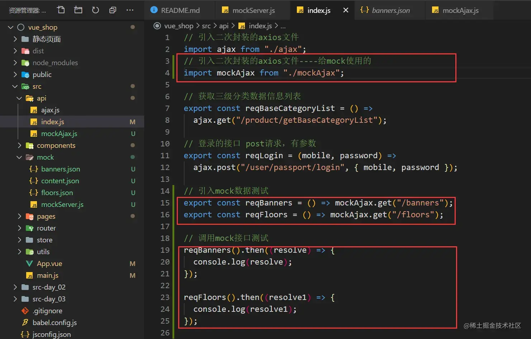Click the reqBaseCategoryList code line

click(x=278, y=108)
